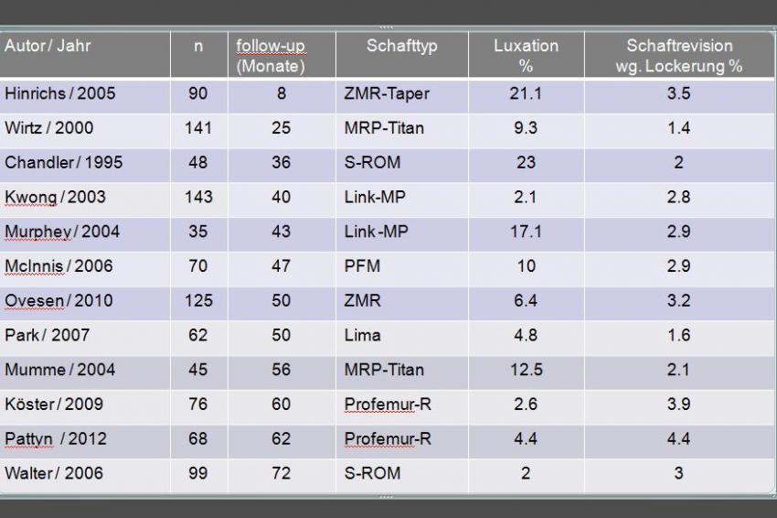Click the 'Pattyn / 2012' author cell
The image size is (777, 518).
[x=85, y=441]
